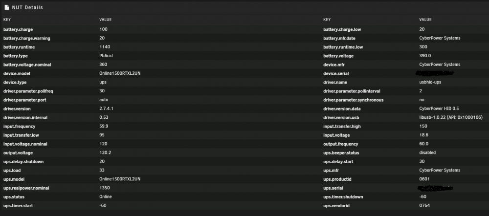Select the ups.realpower.nominal key
The height and width of the screenshot is (216, 489).
tap(26, 188)
